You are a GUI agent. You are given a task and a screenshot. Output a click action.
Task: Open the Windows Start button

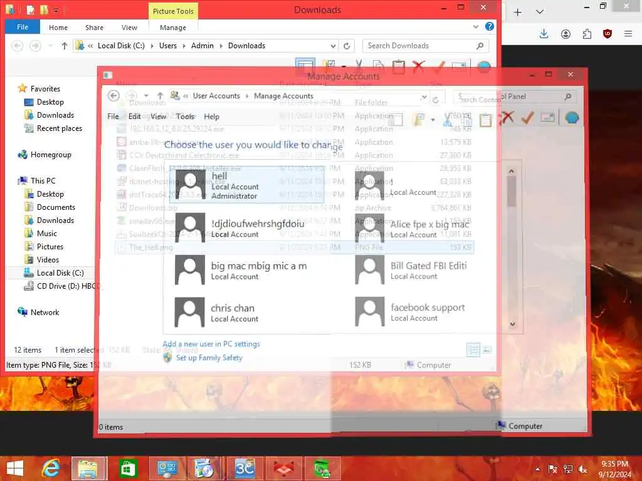point(16,468)
